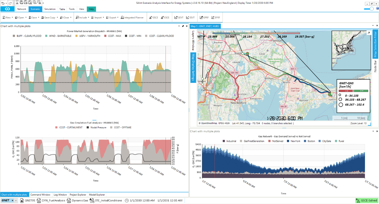Click the overview inset map
This screenshot has width=379, height=204.
click(x=350, y=50)
